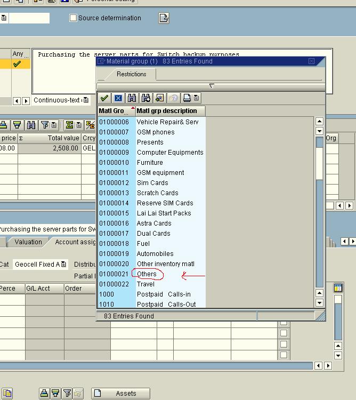Open the Geocell Fixed A category dropdown
The width and height of the screenshot is (356, 400).
(x=63, y=265)
